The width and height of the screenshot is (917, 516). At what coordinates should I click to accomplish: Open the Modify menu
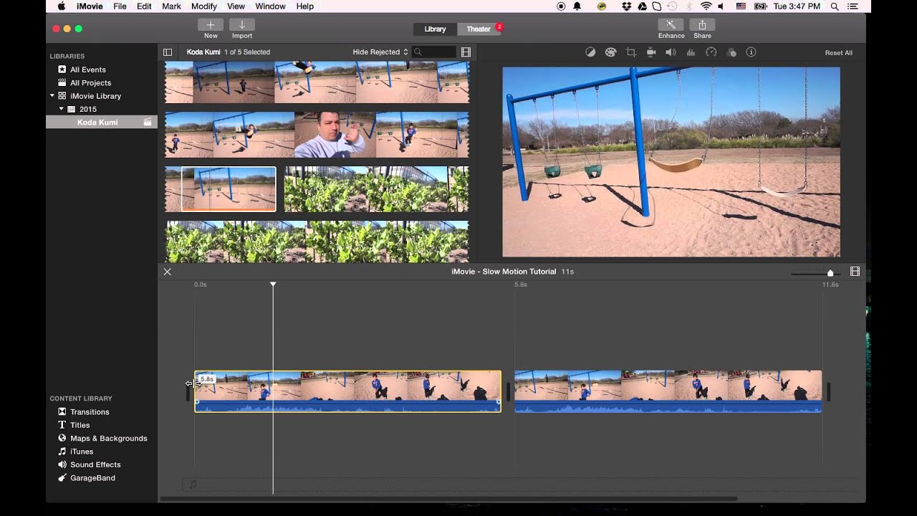[204, 6]
